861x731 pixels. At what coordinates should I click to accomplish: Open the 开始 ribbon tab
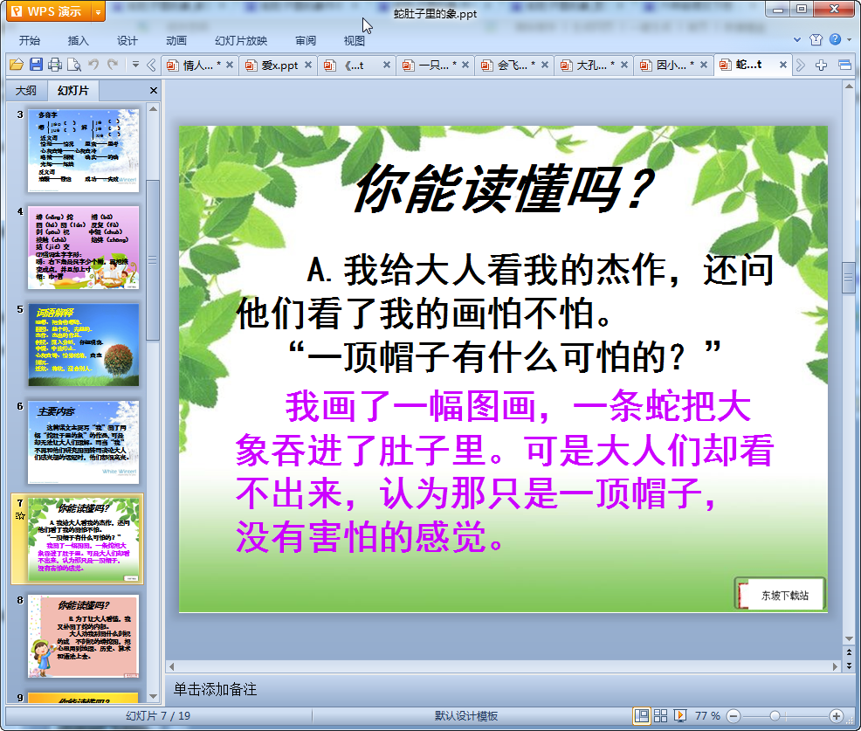(x=29, y=41)
